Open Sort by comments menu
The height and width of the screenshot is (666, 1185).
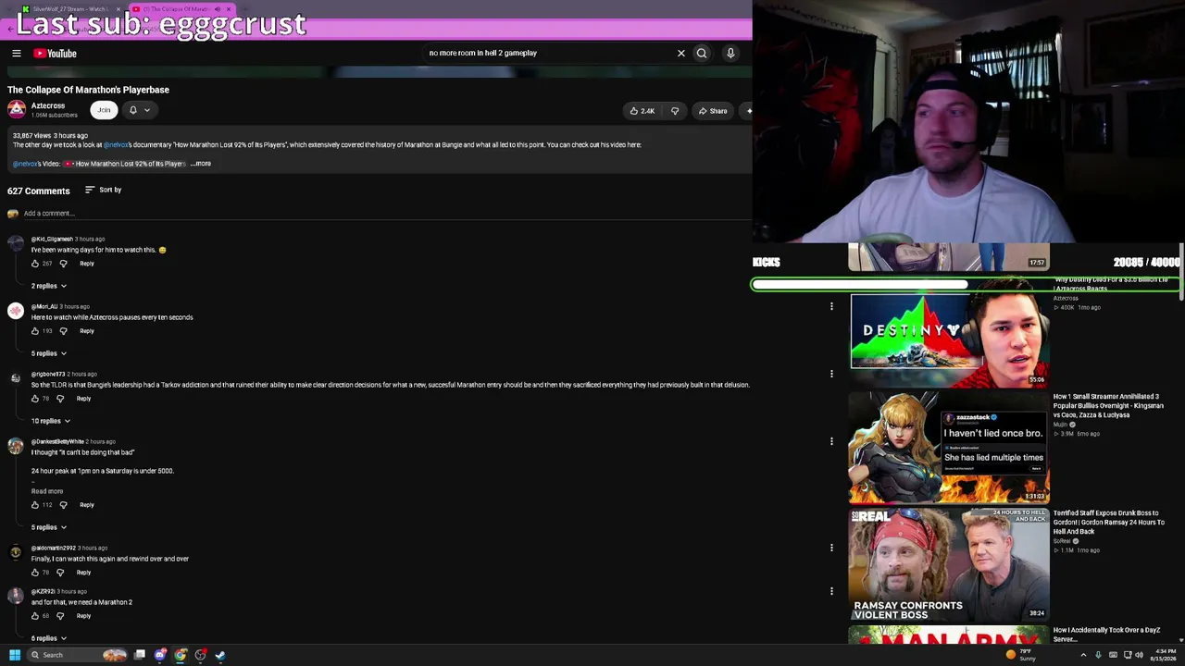pos(103,190)
